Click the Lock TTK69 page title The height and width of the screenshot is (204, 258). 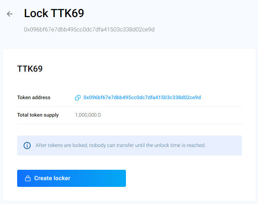tap(54, 14)
